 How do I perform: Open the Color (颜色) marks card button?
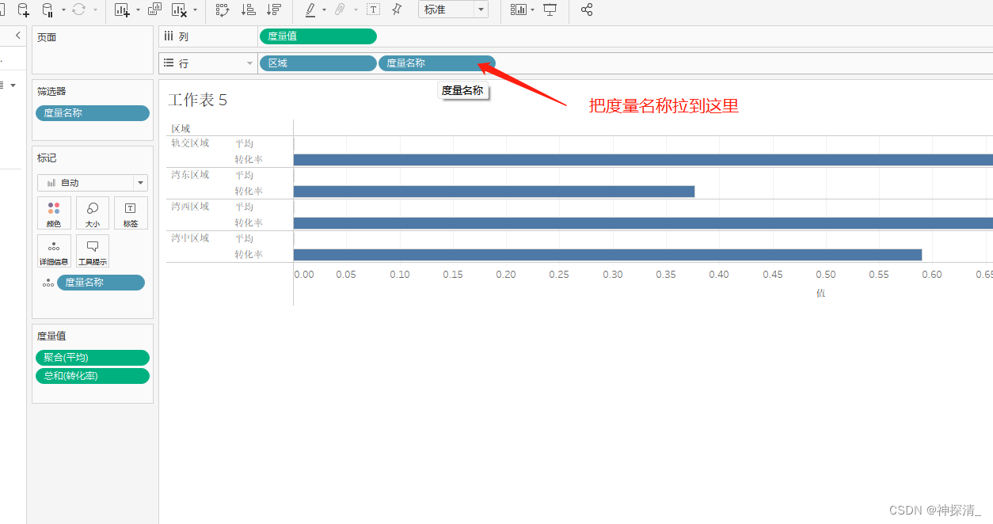[54, 212]
